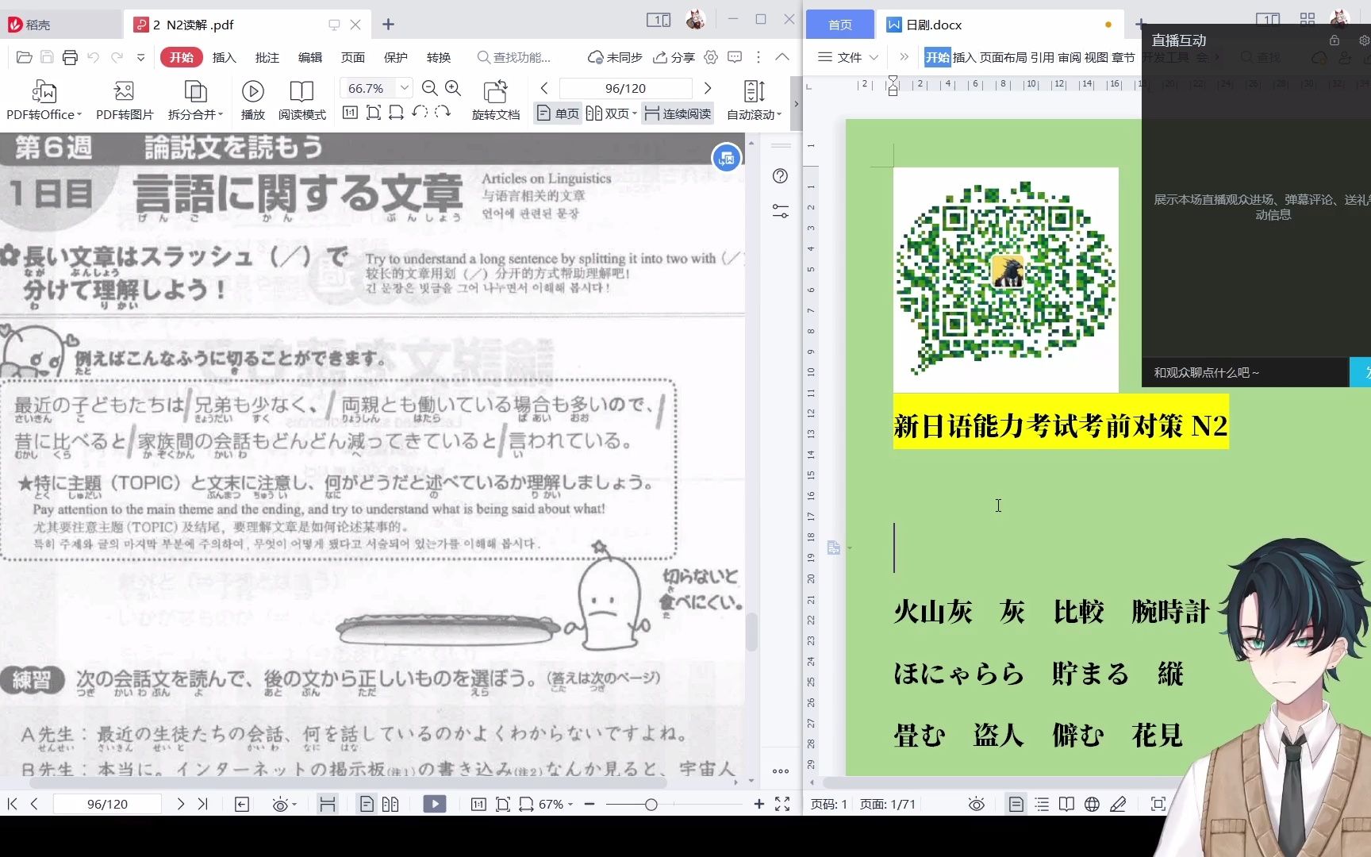Open the 67% zoom dropdown in PDF status bar
This screenshot has width=1371, height=857.
555,804
